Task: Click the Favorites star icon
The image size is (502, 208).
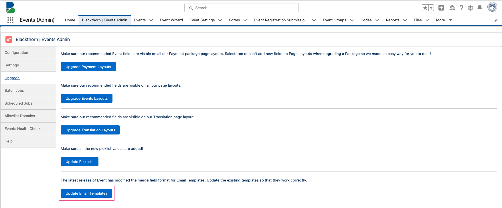Action: pos(425,8)
